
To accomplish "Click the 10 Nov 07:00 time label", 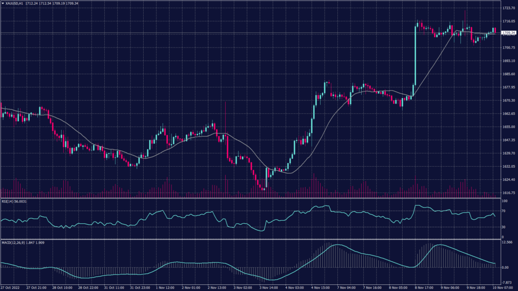I will tap(503, 287).
